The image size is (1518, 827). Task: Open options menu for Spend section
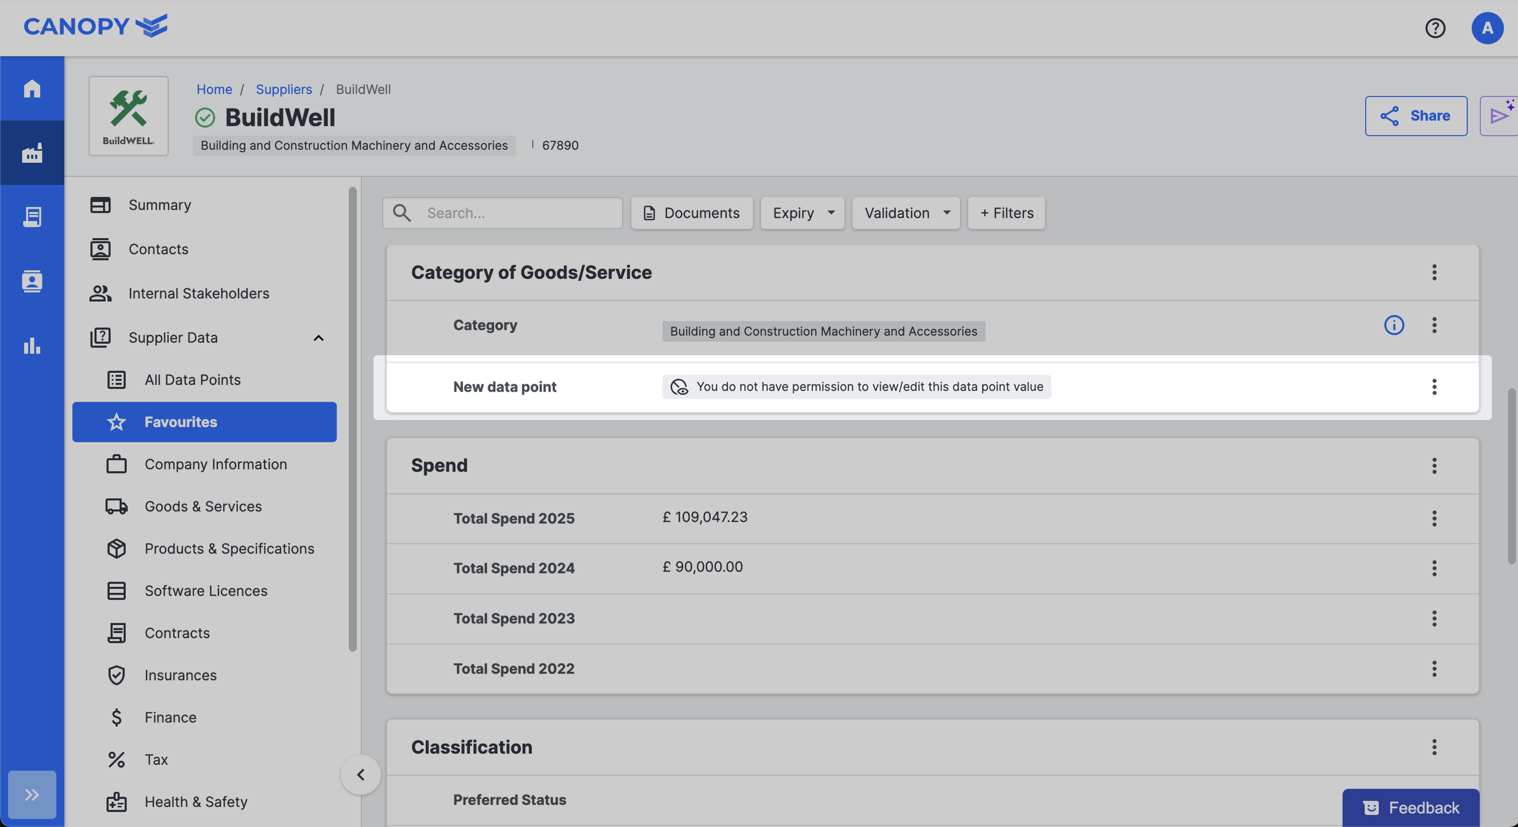tap(1435, 465)
